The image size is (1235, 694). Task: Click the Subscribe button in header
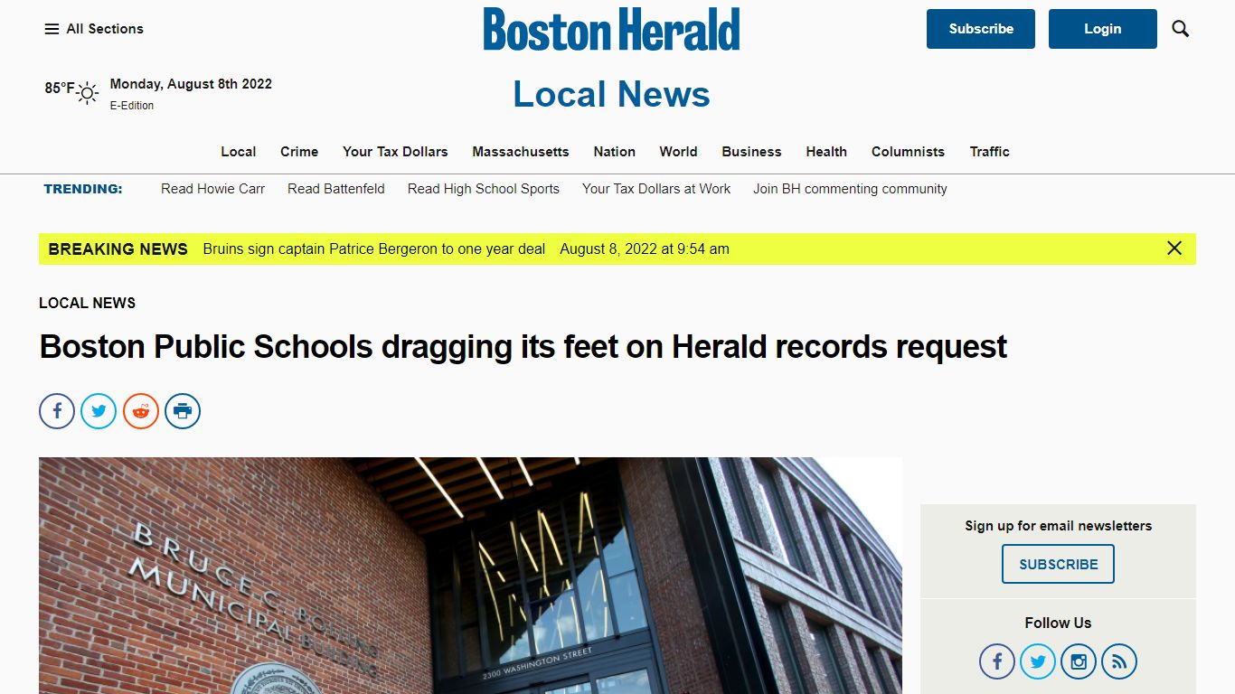point(981,29)
